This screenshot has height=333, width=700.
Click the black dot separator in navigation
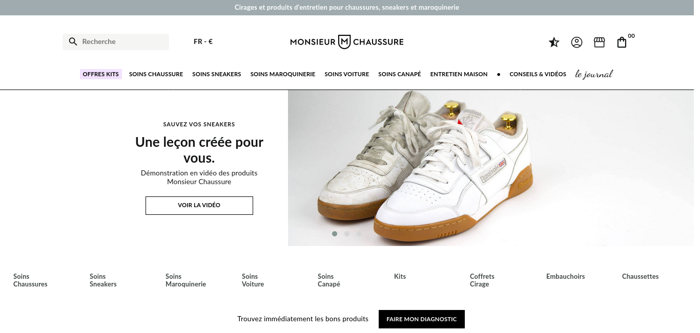point(499,74)
